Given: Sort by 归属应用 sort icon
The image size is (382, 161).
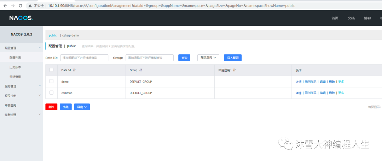Looking at the screenshot, I should pyautogui.click(x=234, y=70).
